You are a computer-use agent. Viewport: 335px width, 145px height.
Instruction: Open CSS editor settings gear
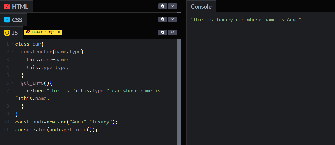tap(163, 19)
